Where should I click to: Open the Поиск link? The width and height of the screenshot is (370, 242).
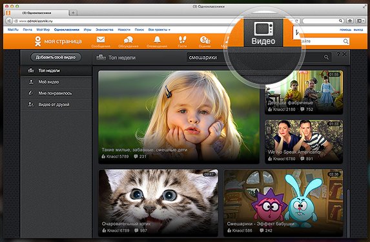coord(139,30)
